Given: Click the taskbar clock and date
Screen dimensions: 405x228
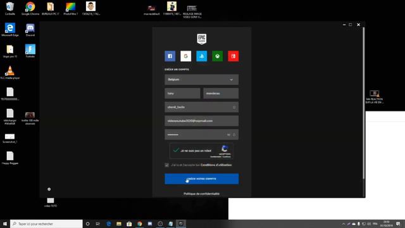Looking at the screenshot, I should (x=387, y=224).
